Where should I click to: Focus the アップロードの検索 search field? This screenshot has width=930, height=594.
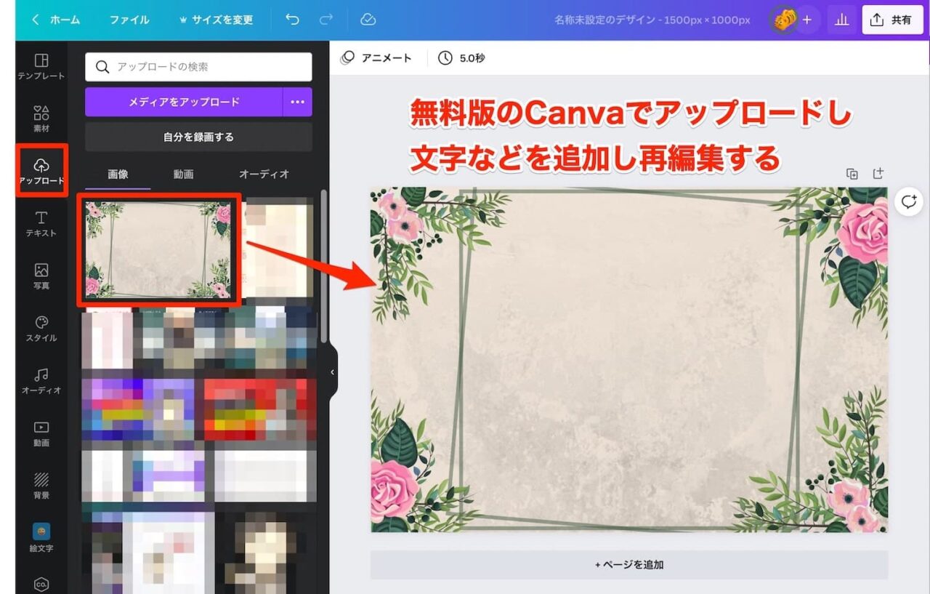click(x=198, y=67)
